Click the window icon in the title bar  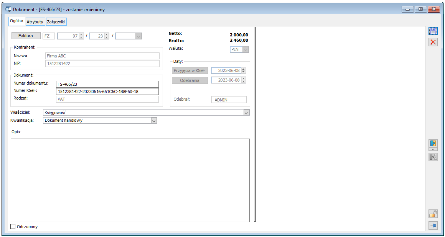coord(8,9)
